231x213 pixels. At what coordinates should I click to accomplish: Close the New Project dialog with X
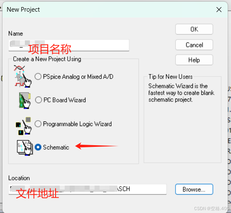[219, 10]
